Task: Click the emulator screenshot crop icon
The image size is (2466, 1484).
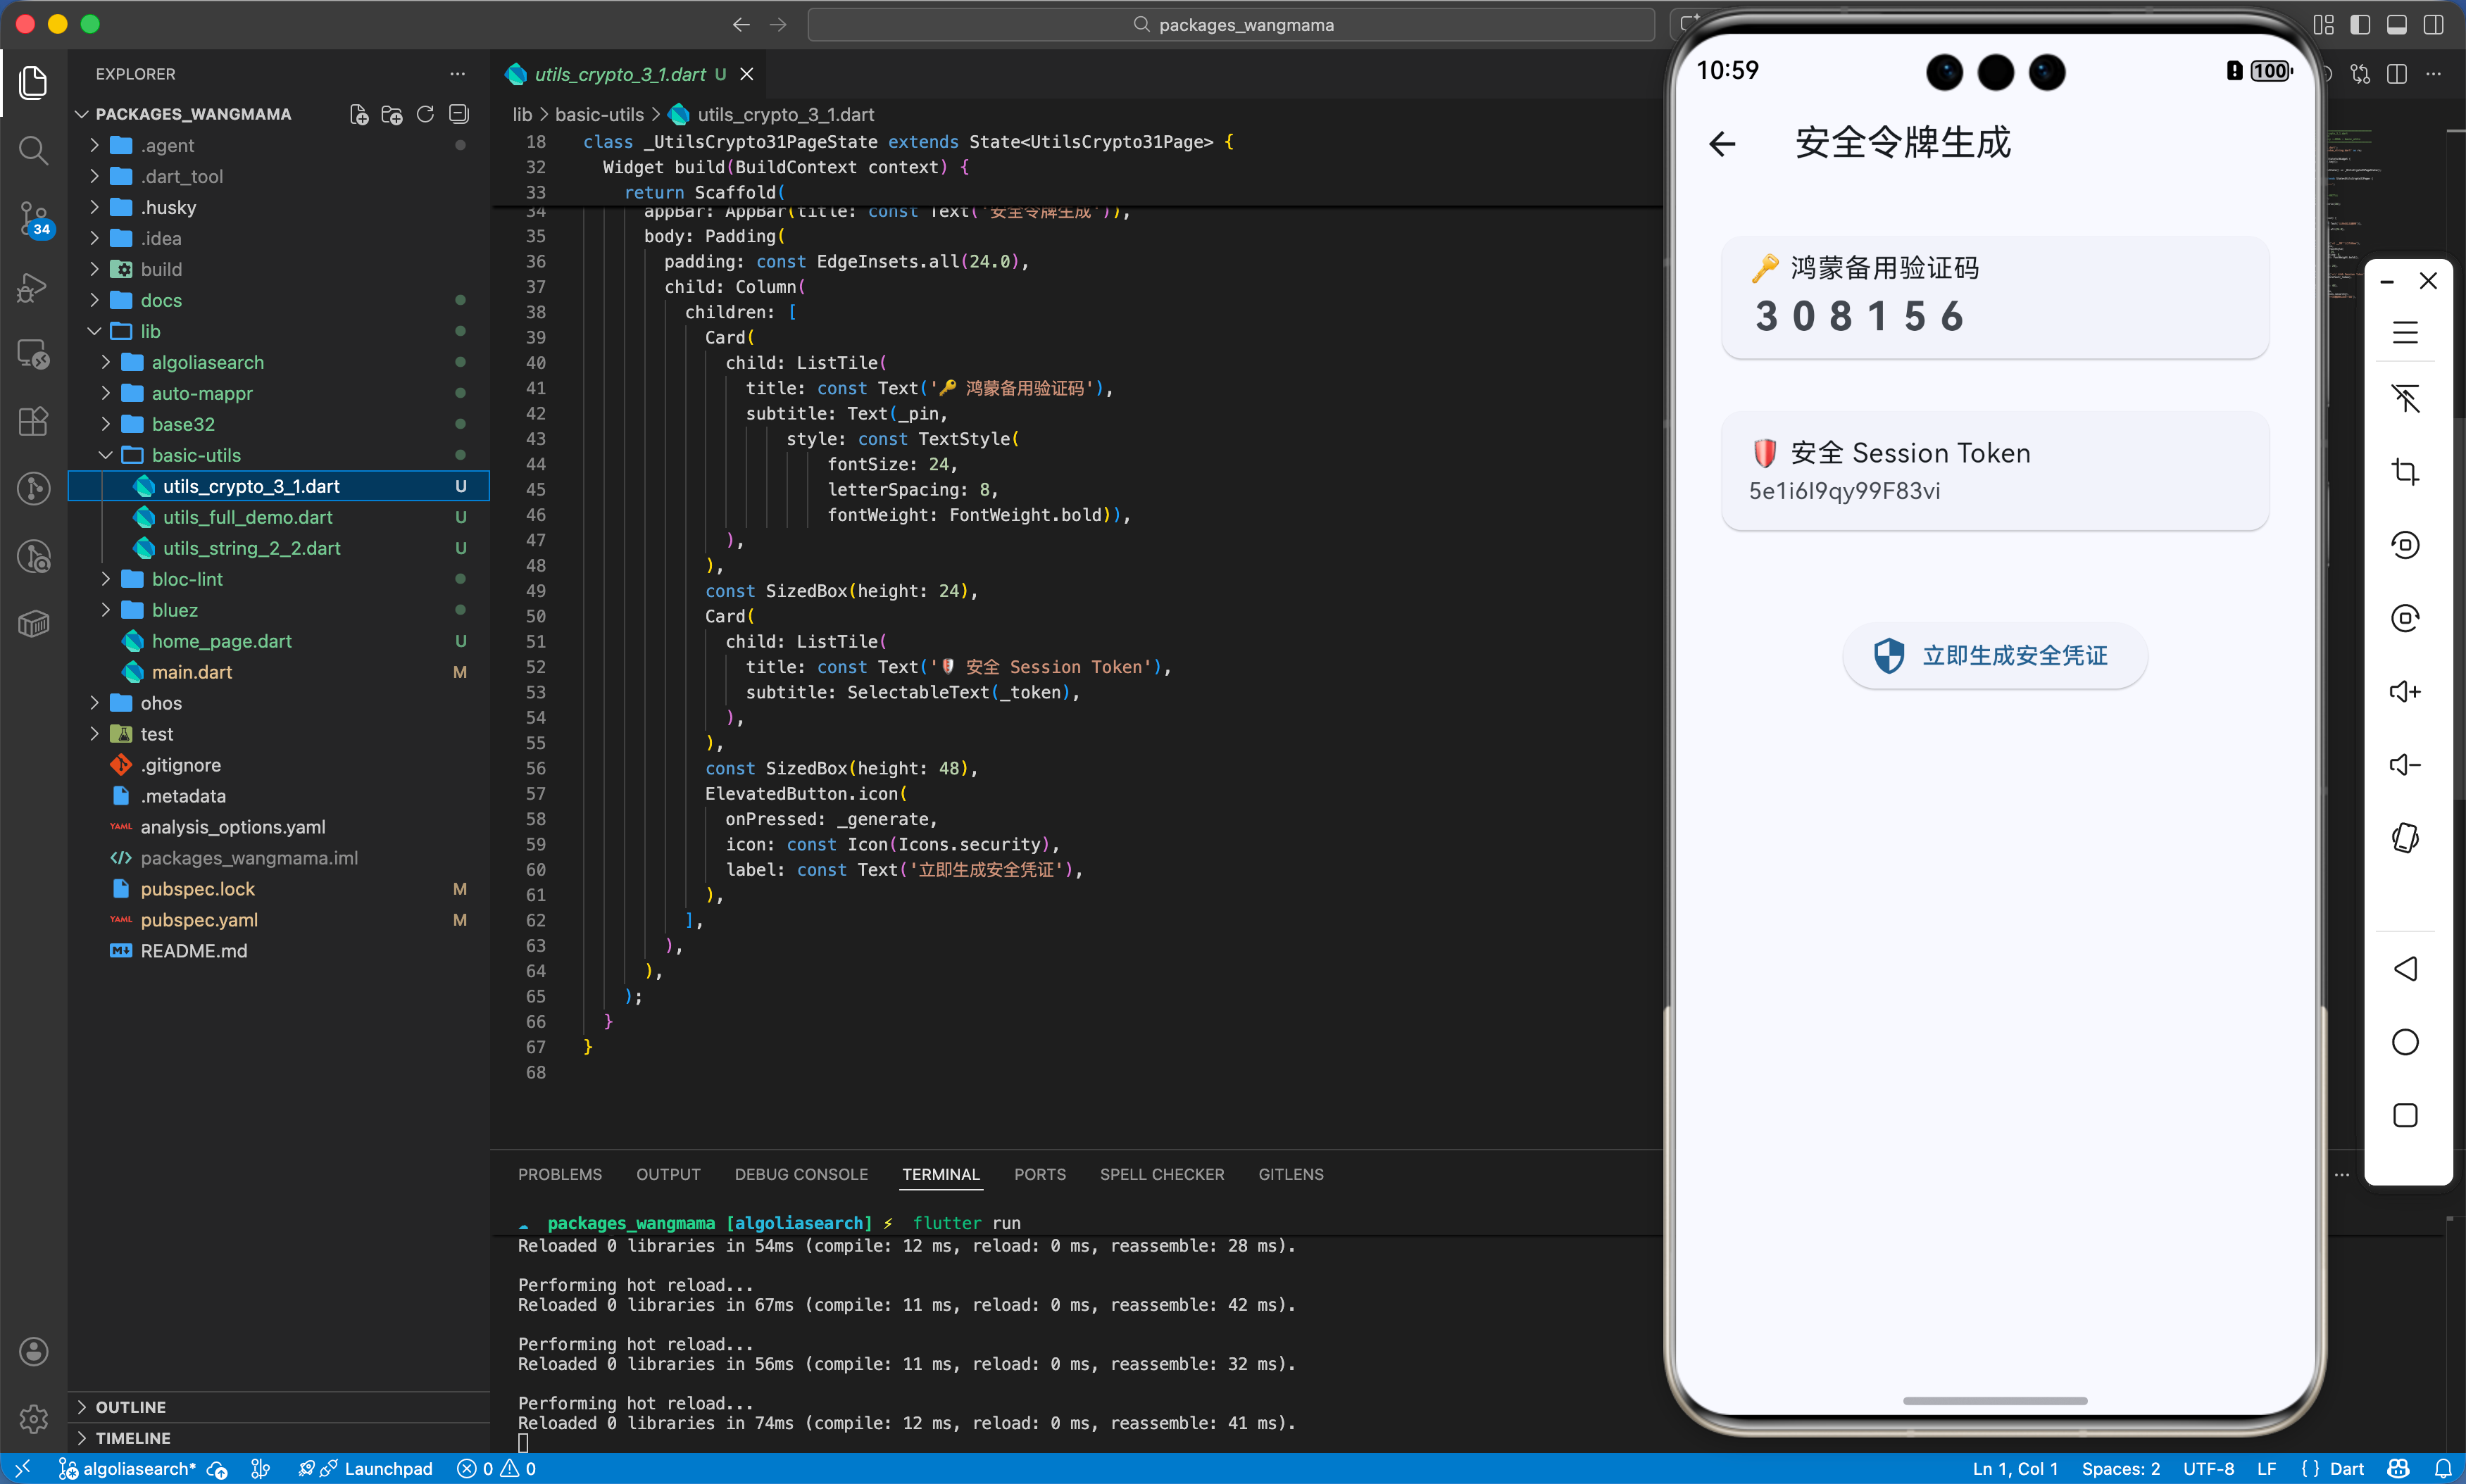Action: click(x=2405, y=472)
